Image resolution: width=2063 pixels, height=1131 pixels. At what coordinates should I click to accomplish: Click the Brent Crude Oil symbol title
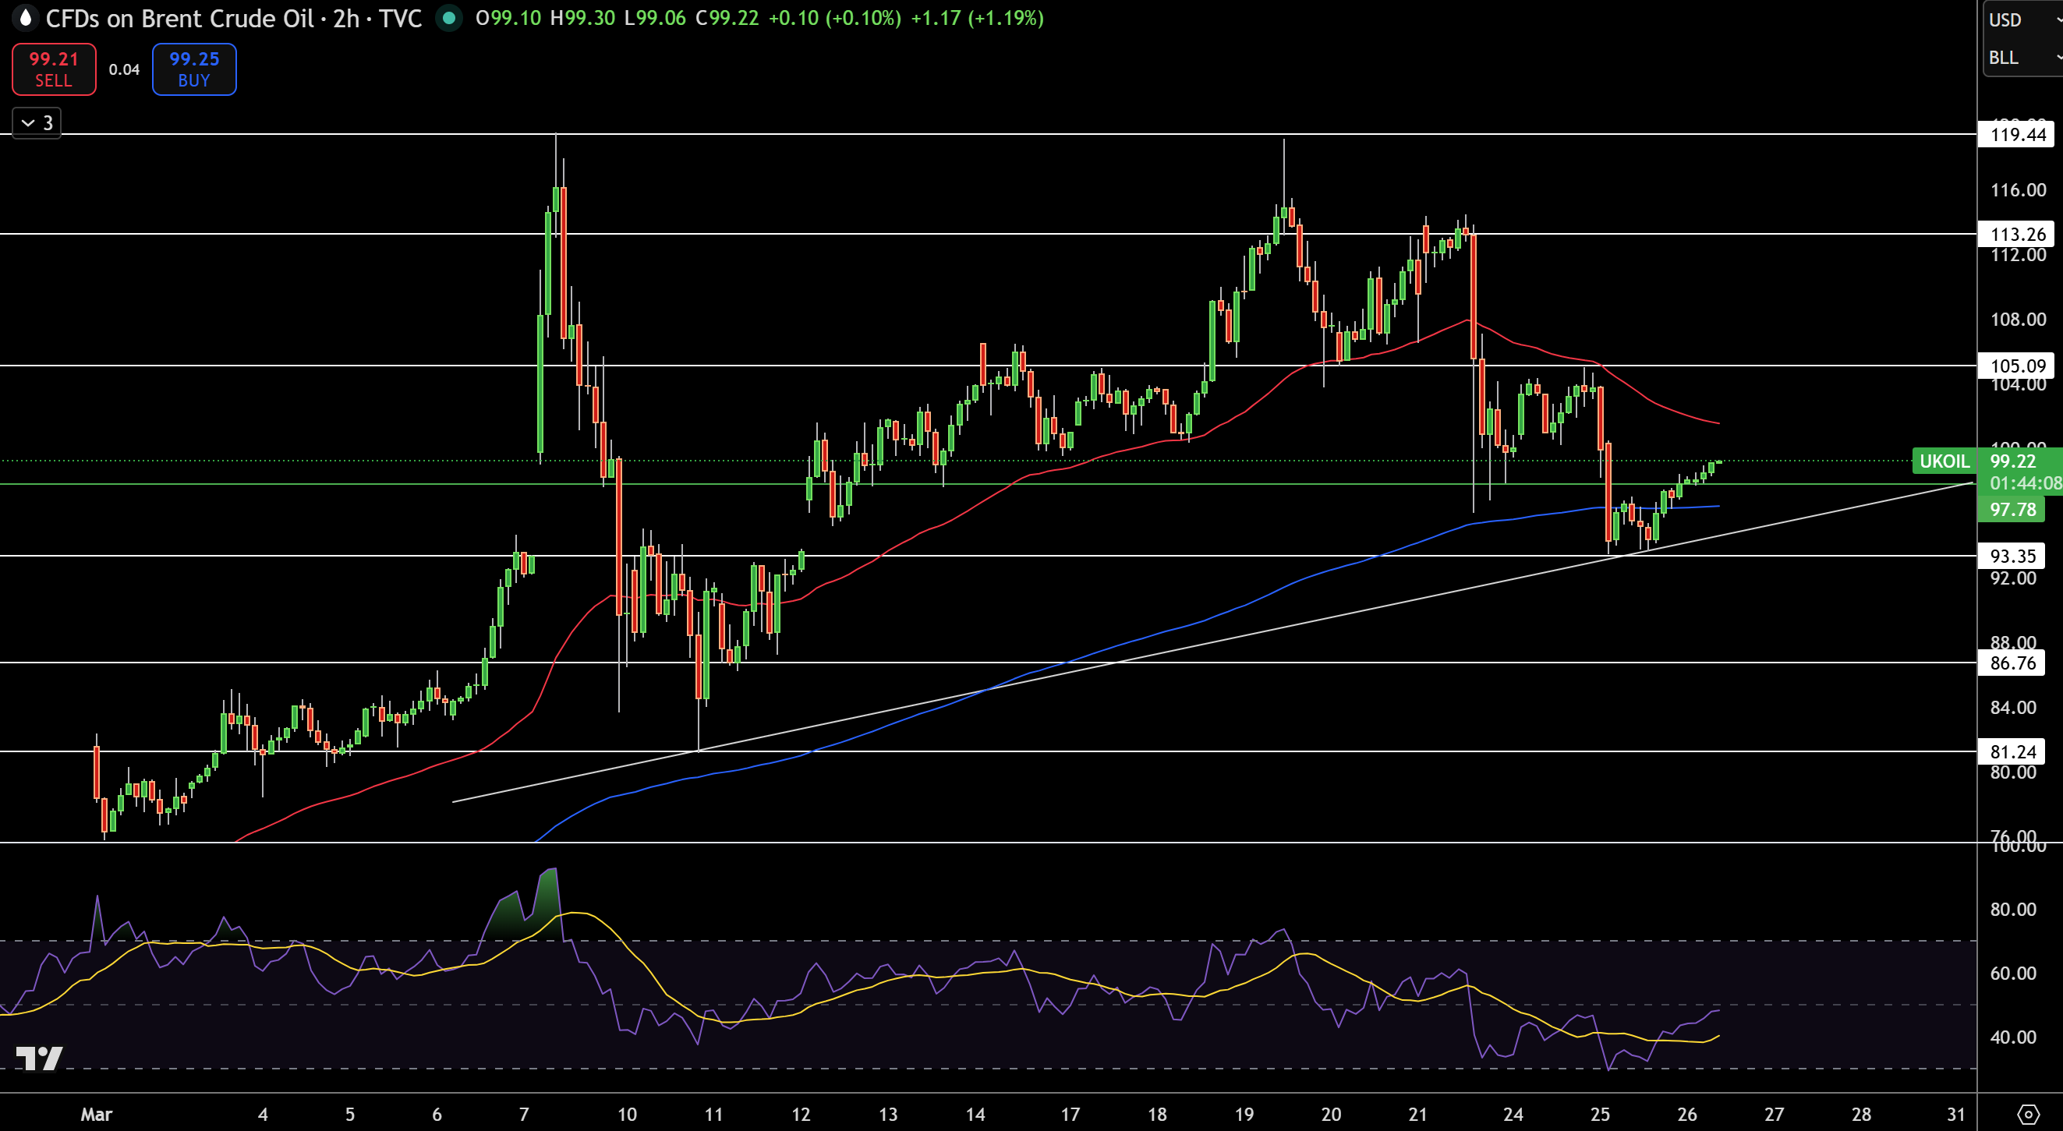[179, 18]
